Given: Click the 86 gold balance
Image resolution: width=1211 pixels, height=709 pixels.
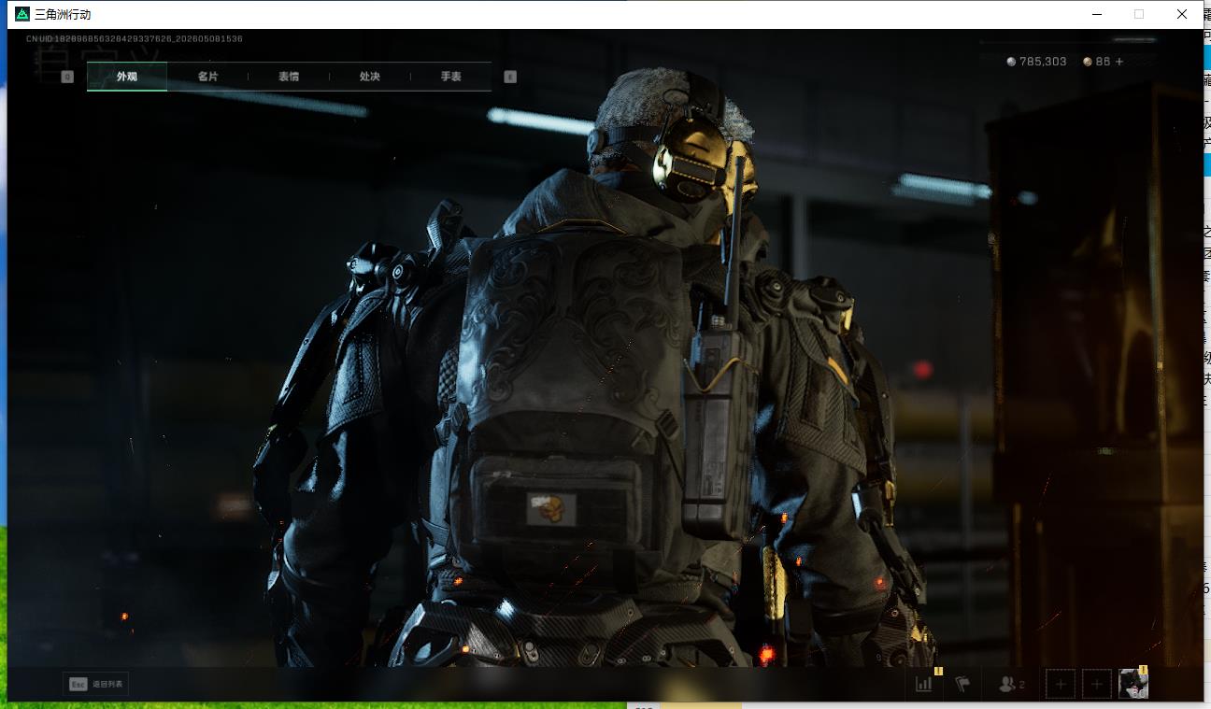Looking at the screenshot, I should click(1103, 62).
